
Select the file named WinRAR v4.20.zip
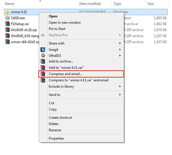coord(24,30)
